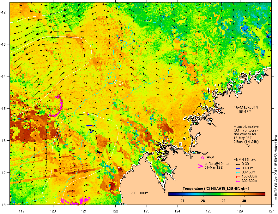
Task: Click the longitude axis label 121
Action: pos(84,211)
